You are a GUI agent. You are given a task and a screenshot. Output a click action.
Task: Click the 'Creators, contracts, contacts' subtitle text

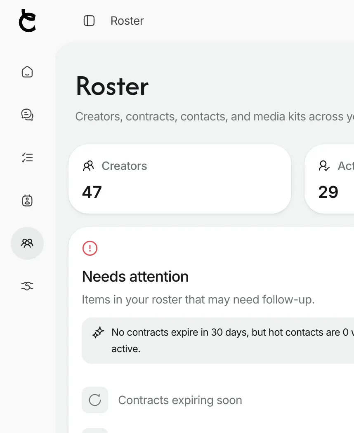[215, 117]
